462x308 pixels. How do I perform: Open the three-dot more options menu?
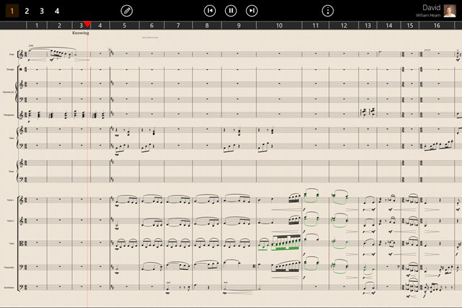coord(328,11)
